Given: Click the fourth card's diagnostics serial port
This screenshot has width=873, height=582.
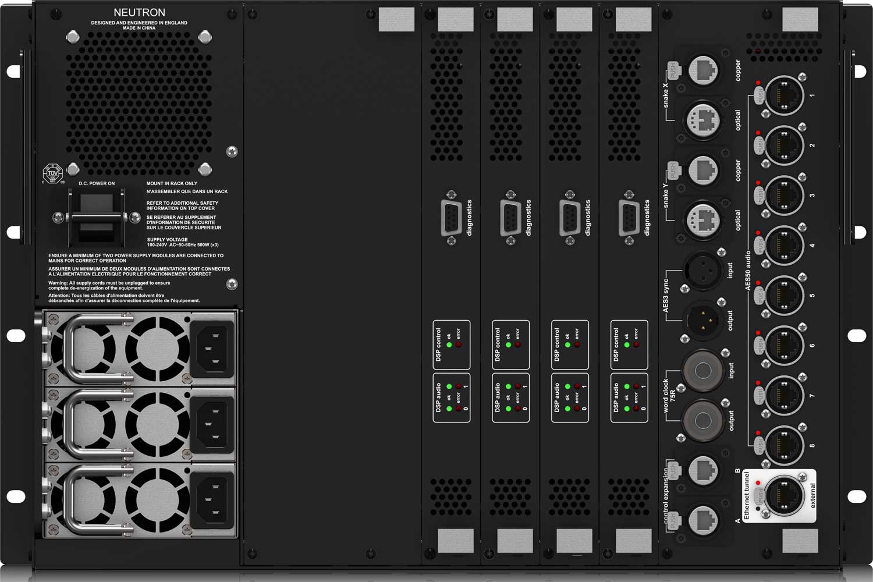Looking at the screenshot, I should point(629,218).
